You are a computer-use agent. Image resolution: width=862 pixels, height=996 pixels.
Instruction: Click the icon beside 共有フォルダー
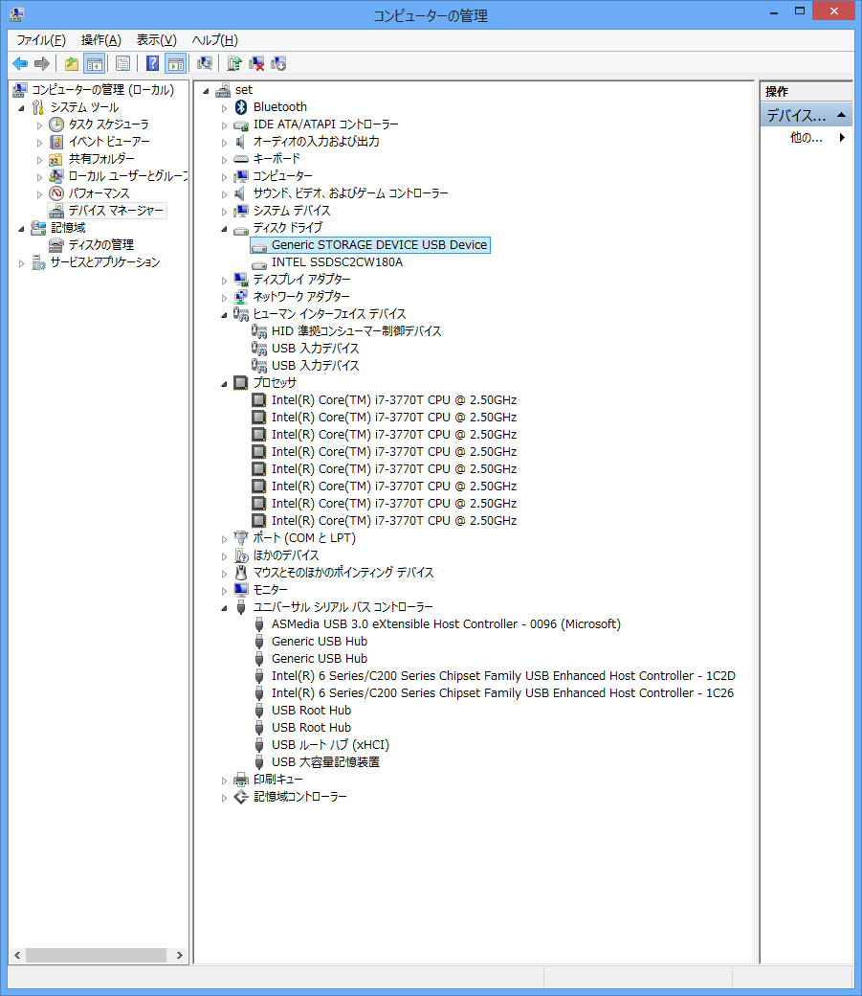click(56, 159)
